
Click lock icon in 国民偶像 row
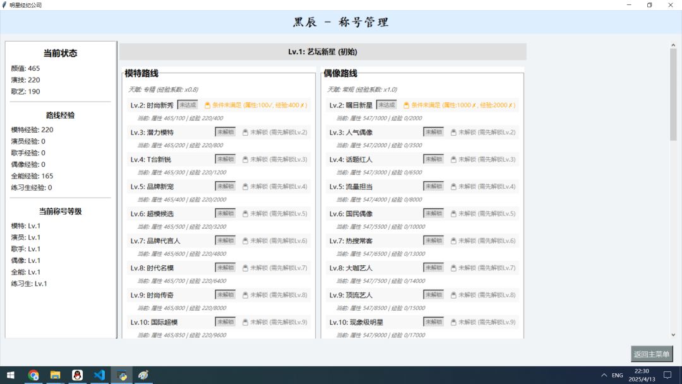(x=453, y=213)
